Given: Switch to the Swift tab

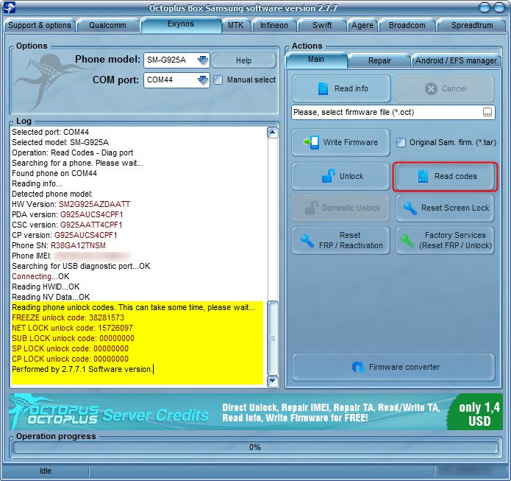Looking at the screenshot, I should (x=321, y=25).
